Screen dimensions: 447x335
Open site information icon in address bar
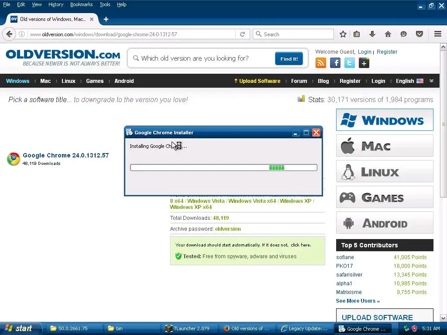[x=22, y=34]
